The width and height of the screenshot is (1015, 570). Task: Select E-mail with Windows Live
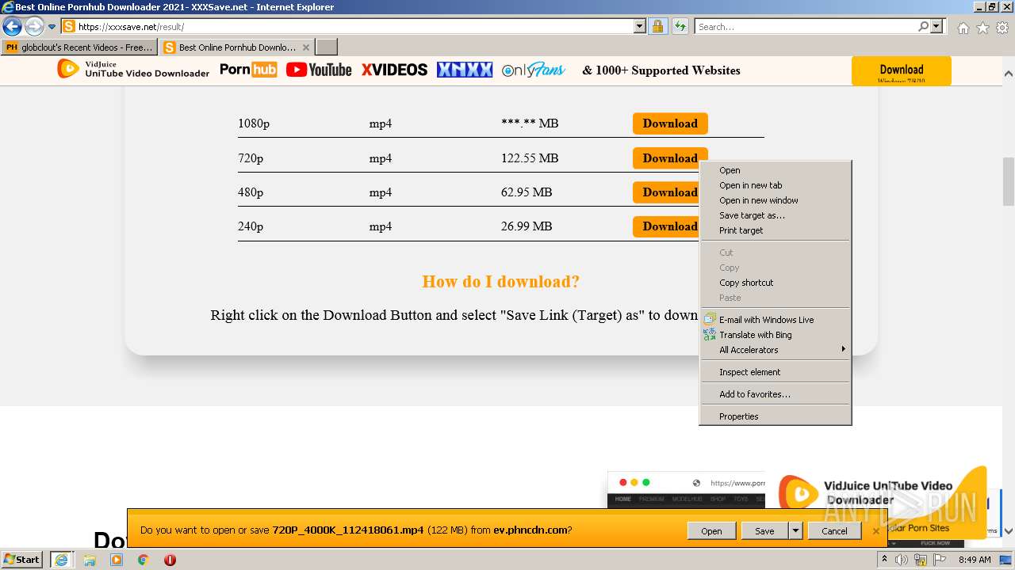[x=775, y=320]
